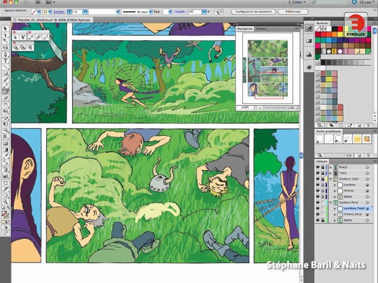Open the Gradient panel icon in the dock
378x283 pixels.
point(309,41)
